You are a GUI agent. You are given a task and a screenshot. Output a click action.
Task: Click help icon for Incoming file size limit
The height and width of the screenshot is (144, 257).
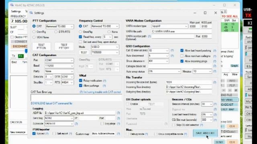pyautogui.click(x=215, y=82)
